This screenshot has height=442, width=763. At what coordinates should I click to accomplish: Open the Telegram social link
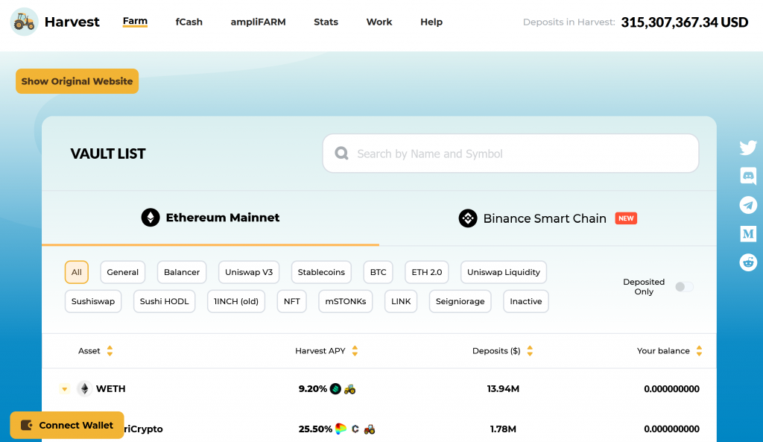click(748, 205)
